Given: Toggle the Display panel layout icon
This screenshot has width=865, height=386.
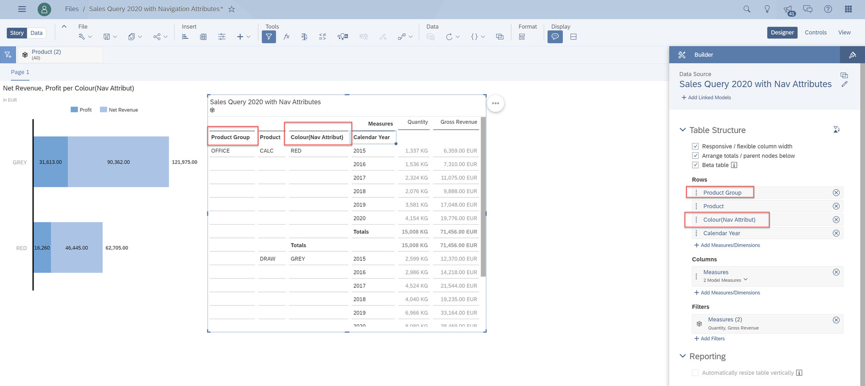Looking at the screenshot, I should coord(573,36).
